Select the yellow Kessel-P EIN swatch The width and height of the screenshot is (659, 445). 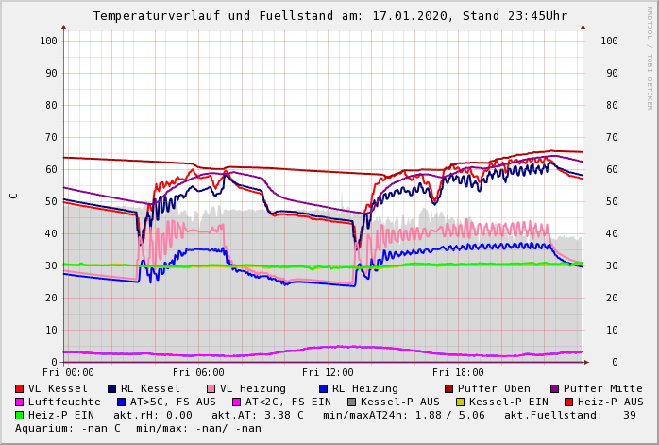coord(462,402)
